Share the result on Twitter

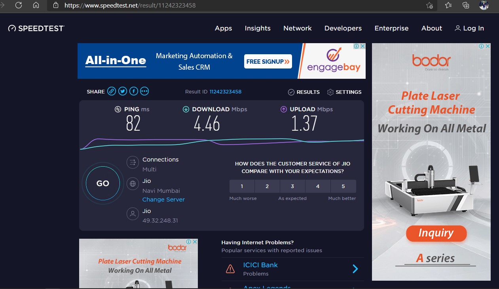[x=123, y=91]
